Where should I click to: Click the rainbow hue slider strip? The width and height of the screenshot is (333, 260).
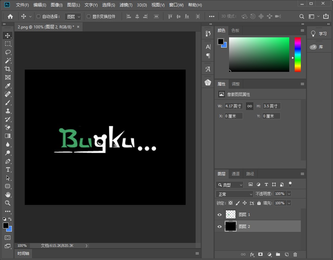[298, 54]
